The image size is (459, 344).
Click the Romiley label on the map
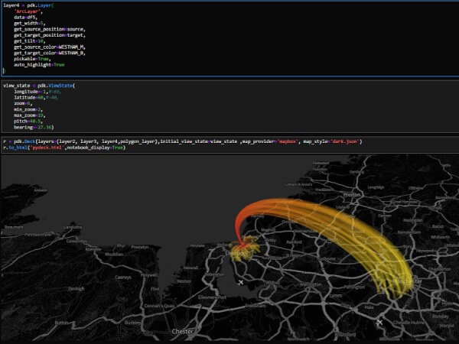tap(441, 316)
